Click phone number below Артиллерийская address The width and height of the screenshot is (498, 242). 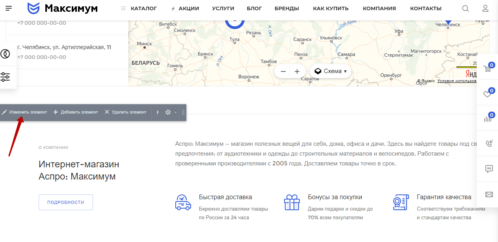click(x=42, y=57)
